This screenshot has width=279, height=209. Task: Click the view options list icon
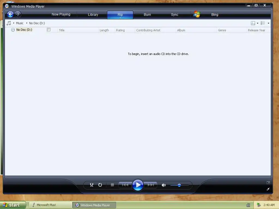(x=263, y=23)
